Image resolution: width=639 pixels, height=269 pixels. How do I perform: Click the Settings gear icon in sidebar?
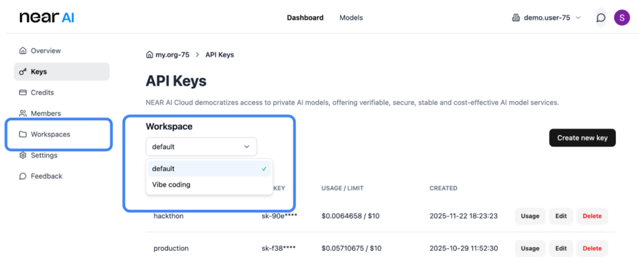[x=23, y=155]
